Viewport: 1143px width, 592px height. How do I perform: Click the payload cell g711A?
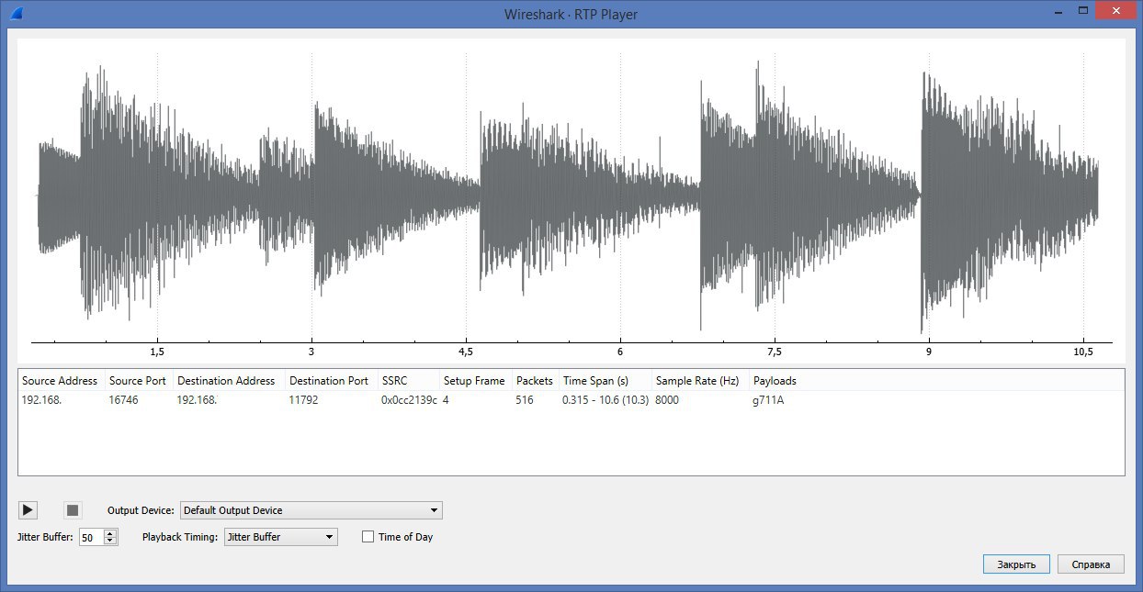[x=768, y=400]
